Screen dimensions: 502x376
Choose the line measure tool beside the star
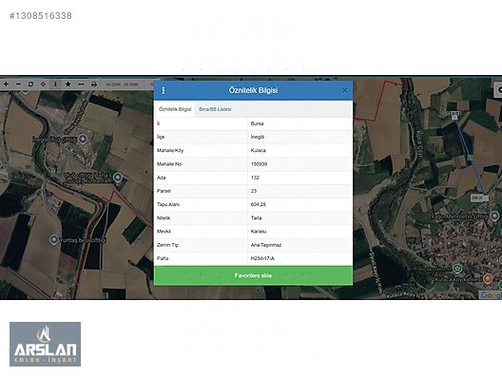81,85
